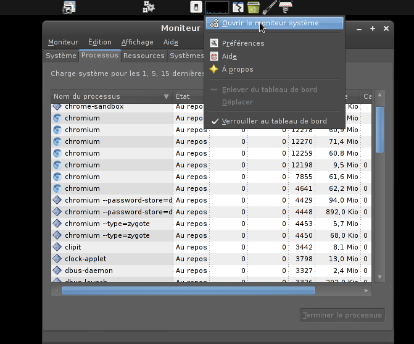Select the clipit process row
Viewport: 414px width, 344px height.
tap(211, 247)
